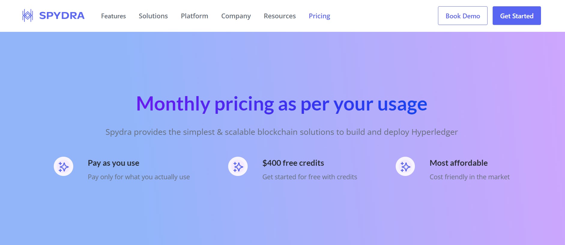Click the Monthly pricing as per your usage heading
Viewport: 565px width, 245px height.
[x=282, y=104]
